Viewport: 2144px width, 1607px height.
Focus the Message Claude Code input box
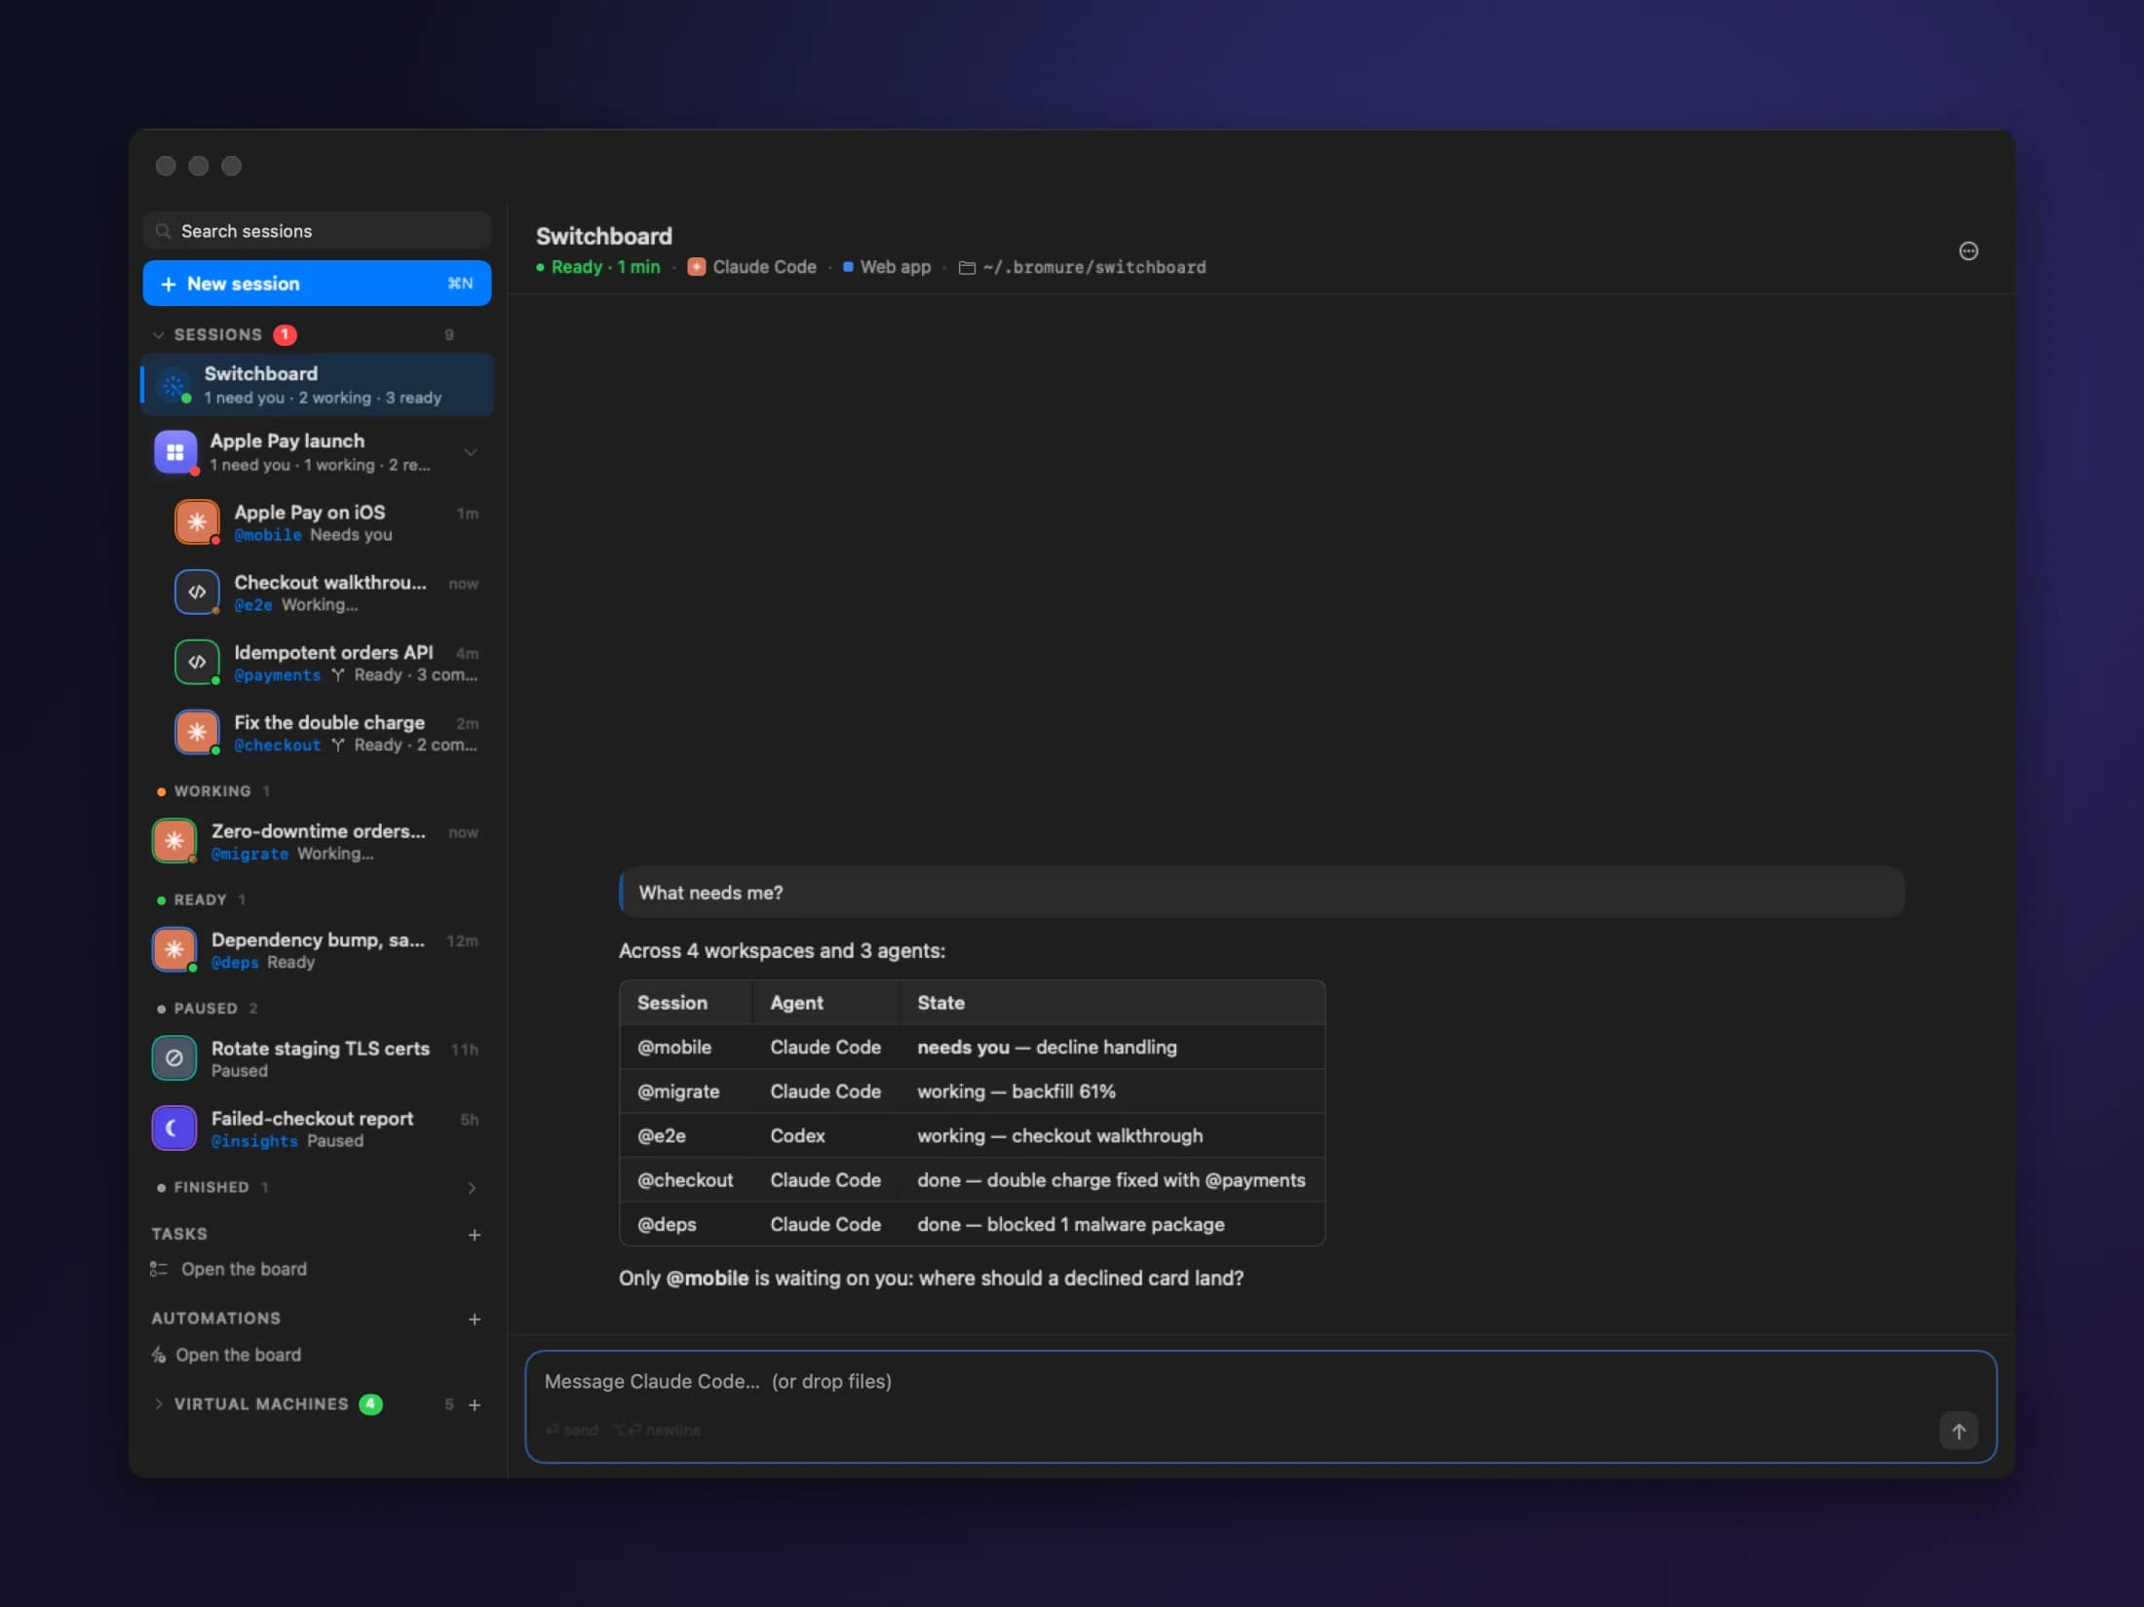coord(1260,1406)
